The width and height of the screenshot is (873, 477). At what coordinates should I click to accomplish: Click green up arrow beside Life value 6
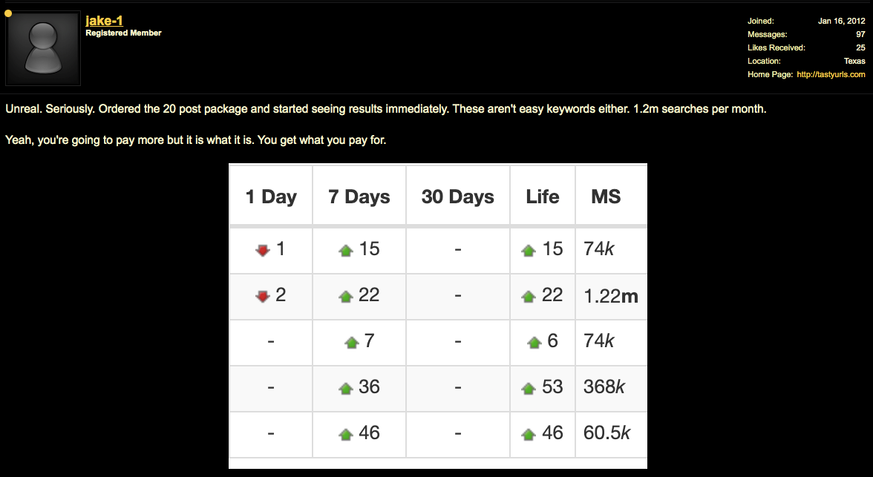pyautogui.click(x=534, y=342)
